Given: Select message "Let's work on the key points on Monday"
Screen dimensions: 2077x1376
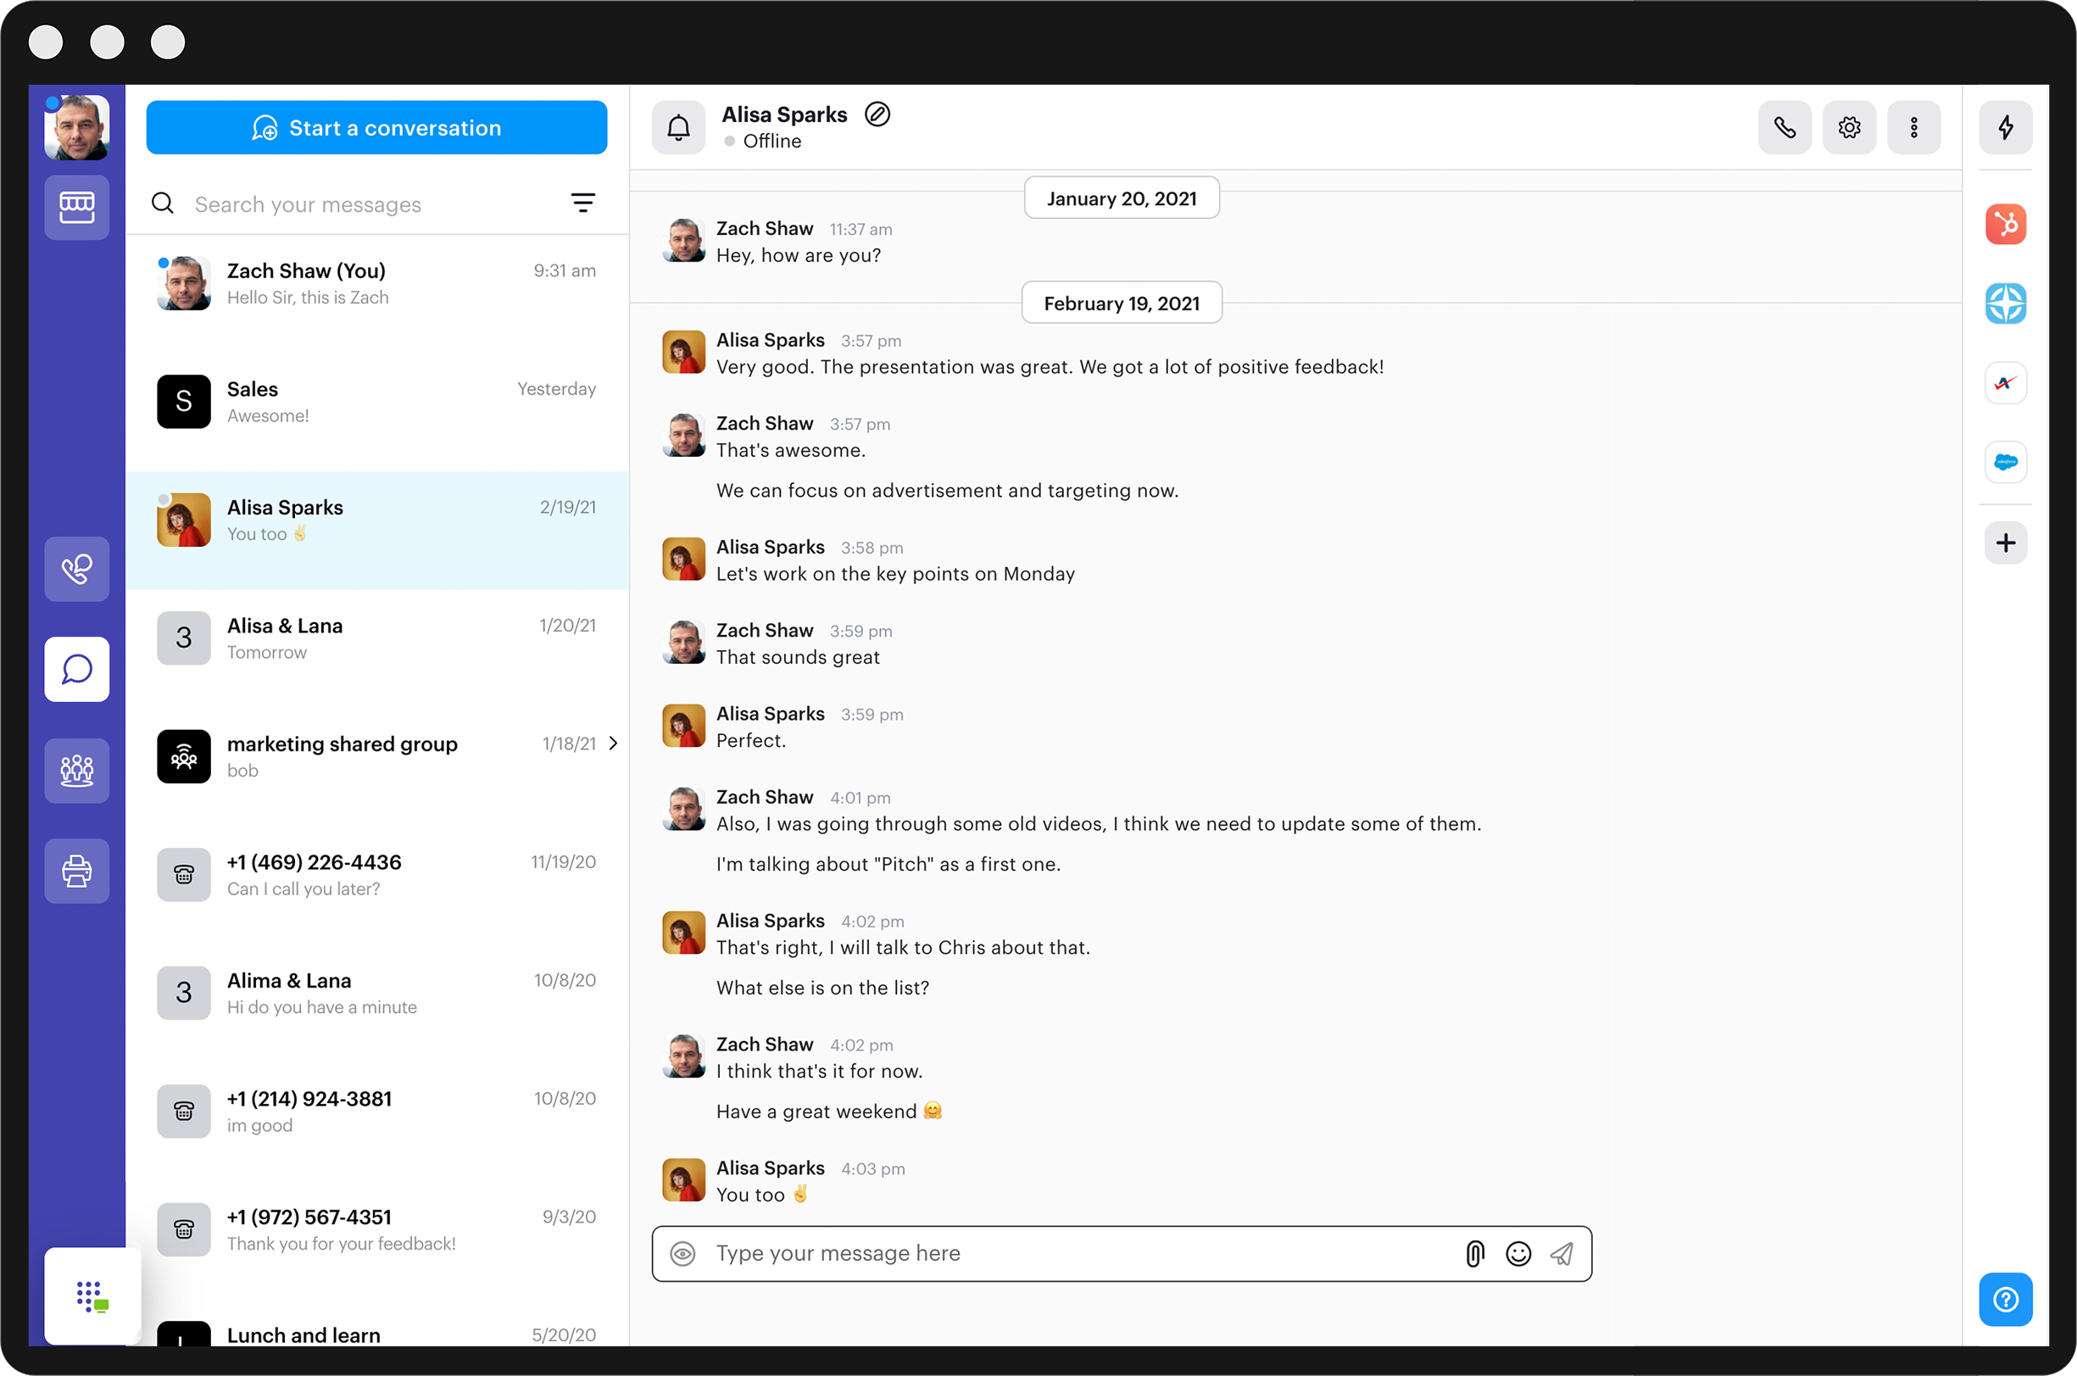Looking at the screenshot, I should coord(895,574).
